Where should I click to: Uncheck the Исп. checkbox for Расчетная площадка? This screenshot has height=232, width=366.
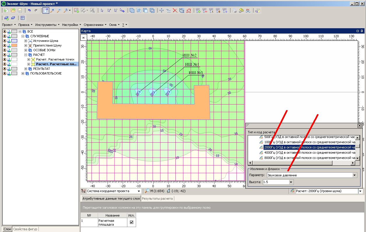[131, 222]
